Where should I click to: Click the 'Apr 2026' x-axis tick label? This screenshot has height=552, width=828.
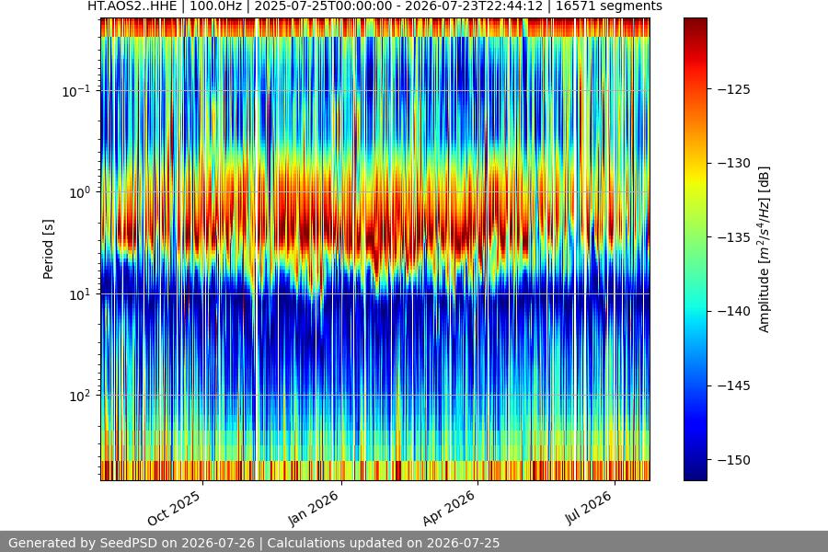tap(449, 508)
